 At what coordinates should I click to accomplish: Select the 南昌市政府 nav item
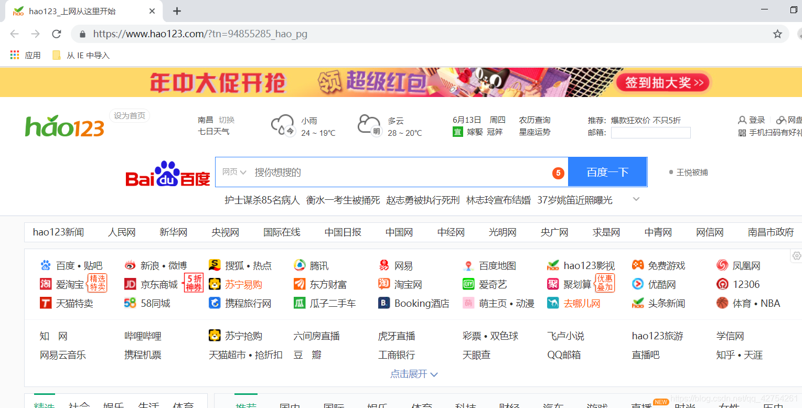click(771, 232)
